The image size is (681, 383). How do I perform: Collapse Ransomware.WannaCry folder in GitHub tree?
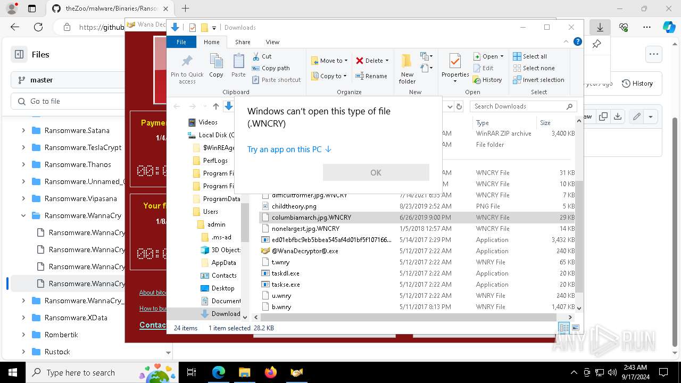pos(23,215)
